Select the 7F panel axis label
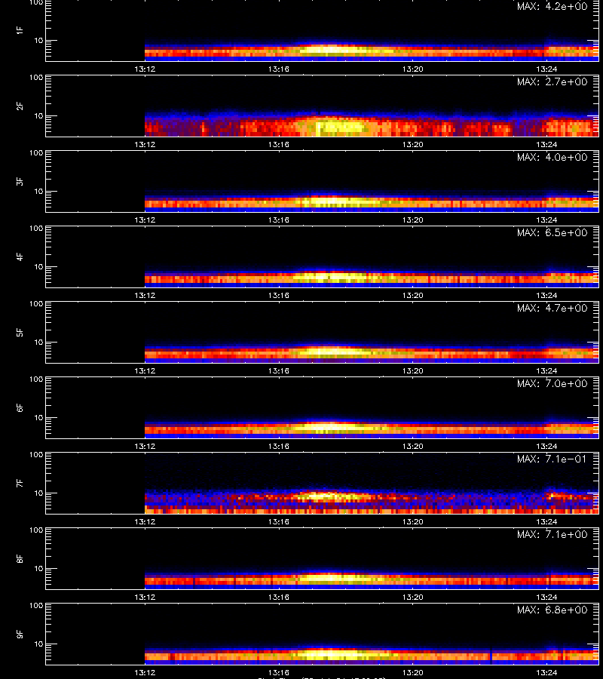This screenshot has height=679, width=603. click(x=20, y=484)
